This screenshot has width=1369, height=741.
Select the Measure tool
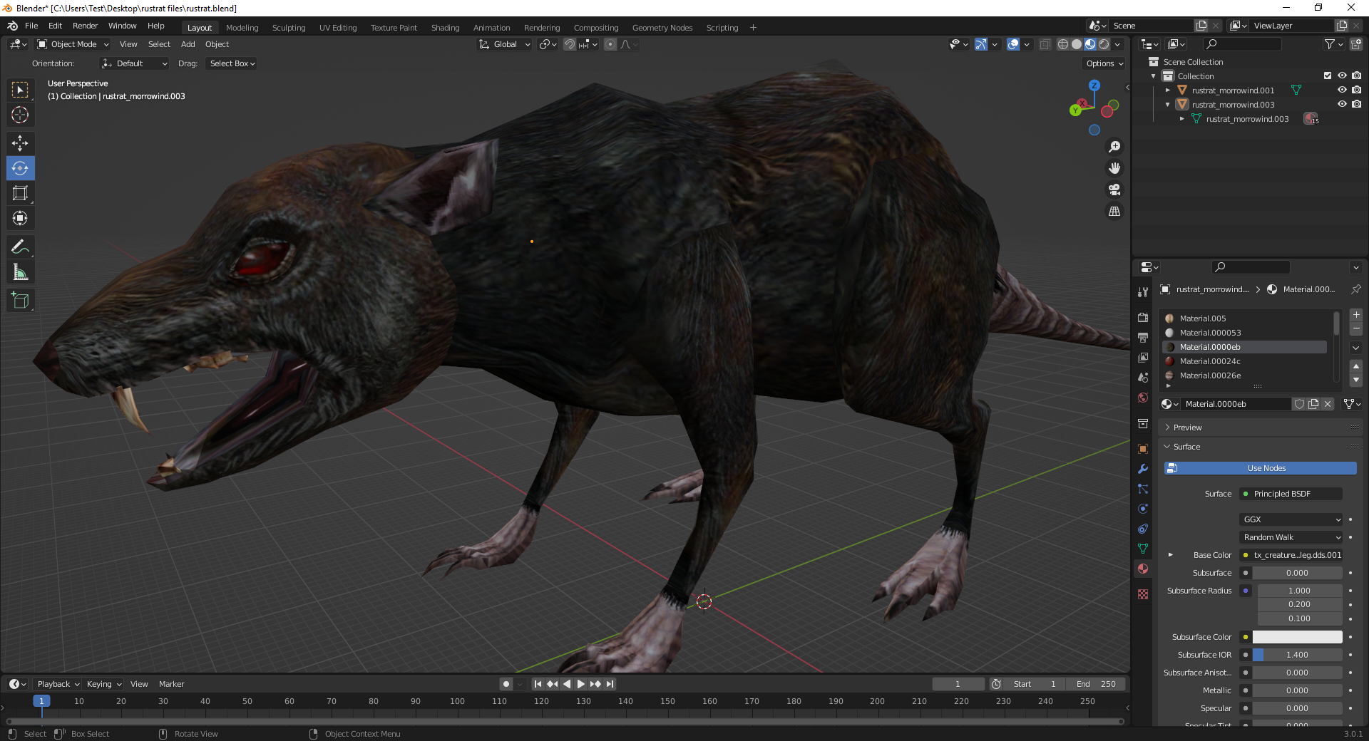(20, 272)
